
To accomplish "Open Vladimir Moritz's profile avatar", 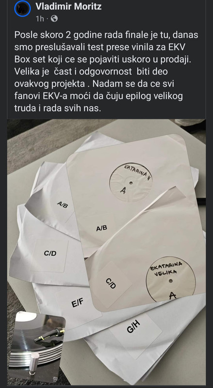I will tap(22, 9).
